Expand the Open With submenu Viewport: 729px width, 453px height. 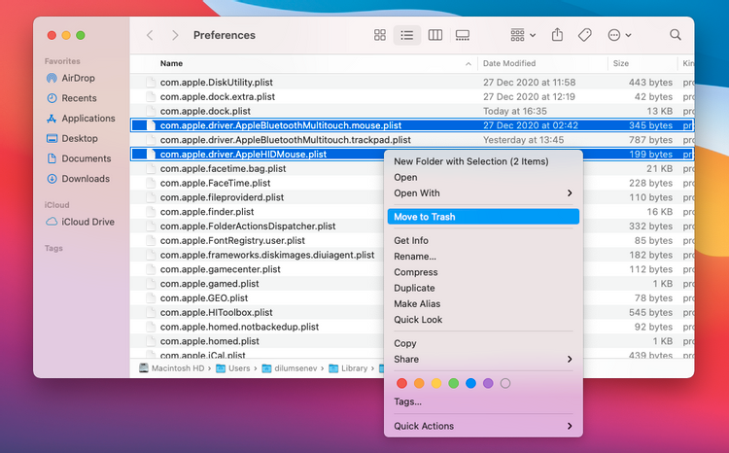coord(482,193)
